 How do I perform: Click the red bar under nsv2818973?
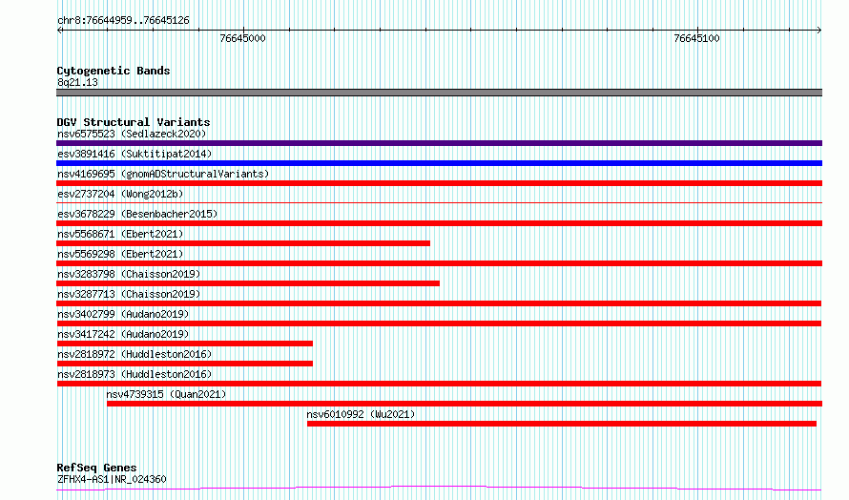[x=439, y=384]
